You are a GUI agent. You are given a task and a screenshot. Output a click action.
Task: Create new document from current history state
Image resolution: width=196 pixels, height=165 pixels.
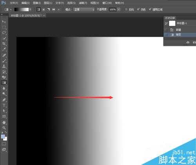coord(188,42)
